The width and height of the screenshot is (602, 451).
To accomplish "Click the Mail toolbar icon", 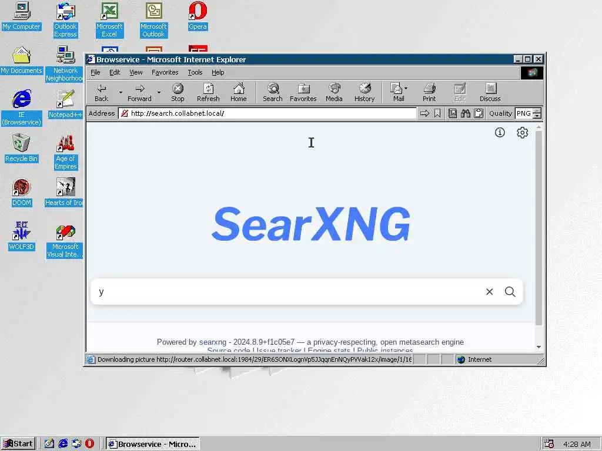I will click(x=397, y=92).
